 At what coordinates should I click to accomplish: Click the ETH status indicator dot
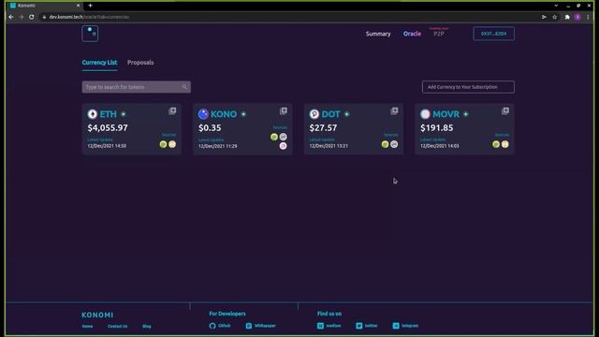click(124, 114)
